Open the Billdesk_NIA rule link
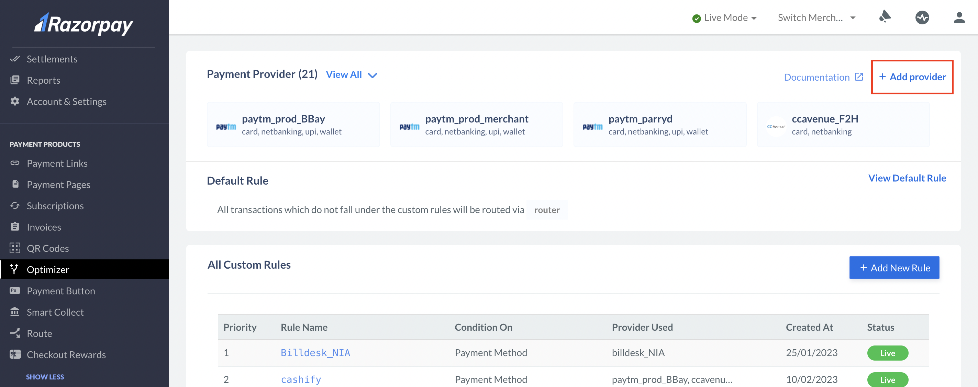This screenshot has height=387, width=978. click(x=315, y=352)
